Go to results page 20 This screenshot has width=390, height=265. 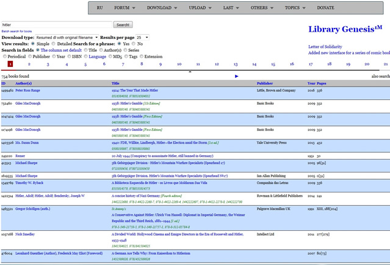pyautogui.click(x=367, y=64)
